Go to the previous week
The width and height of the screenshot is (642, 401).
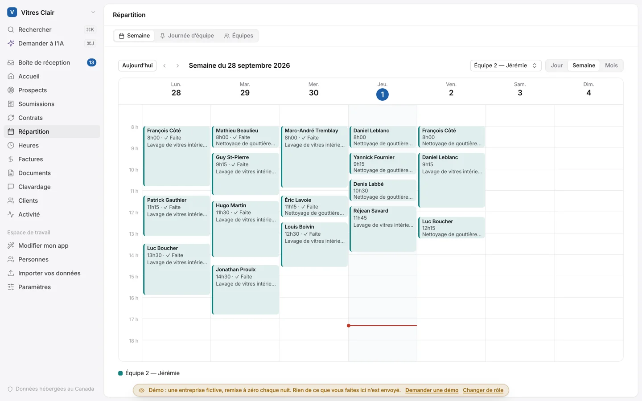165,65
